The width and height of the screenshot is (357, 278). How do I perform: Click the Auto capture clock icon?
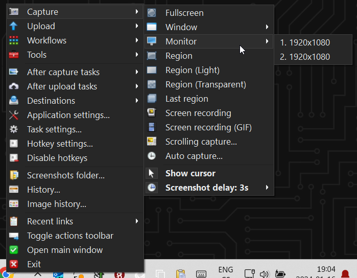(x=152, y=156)
